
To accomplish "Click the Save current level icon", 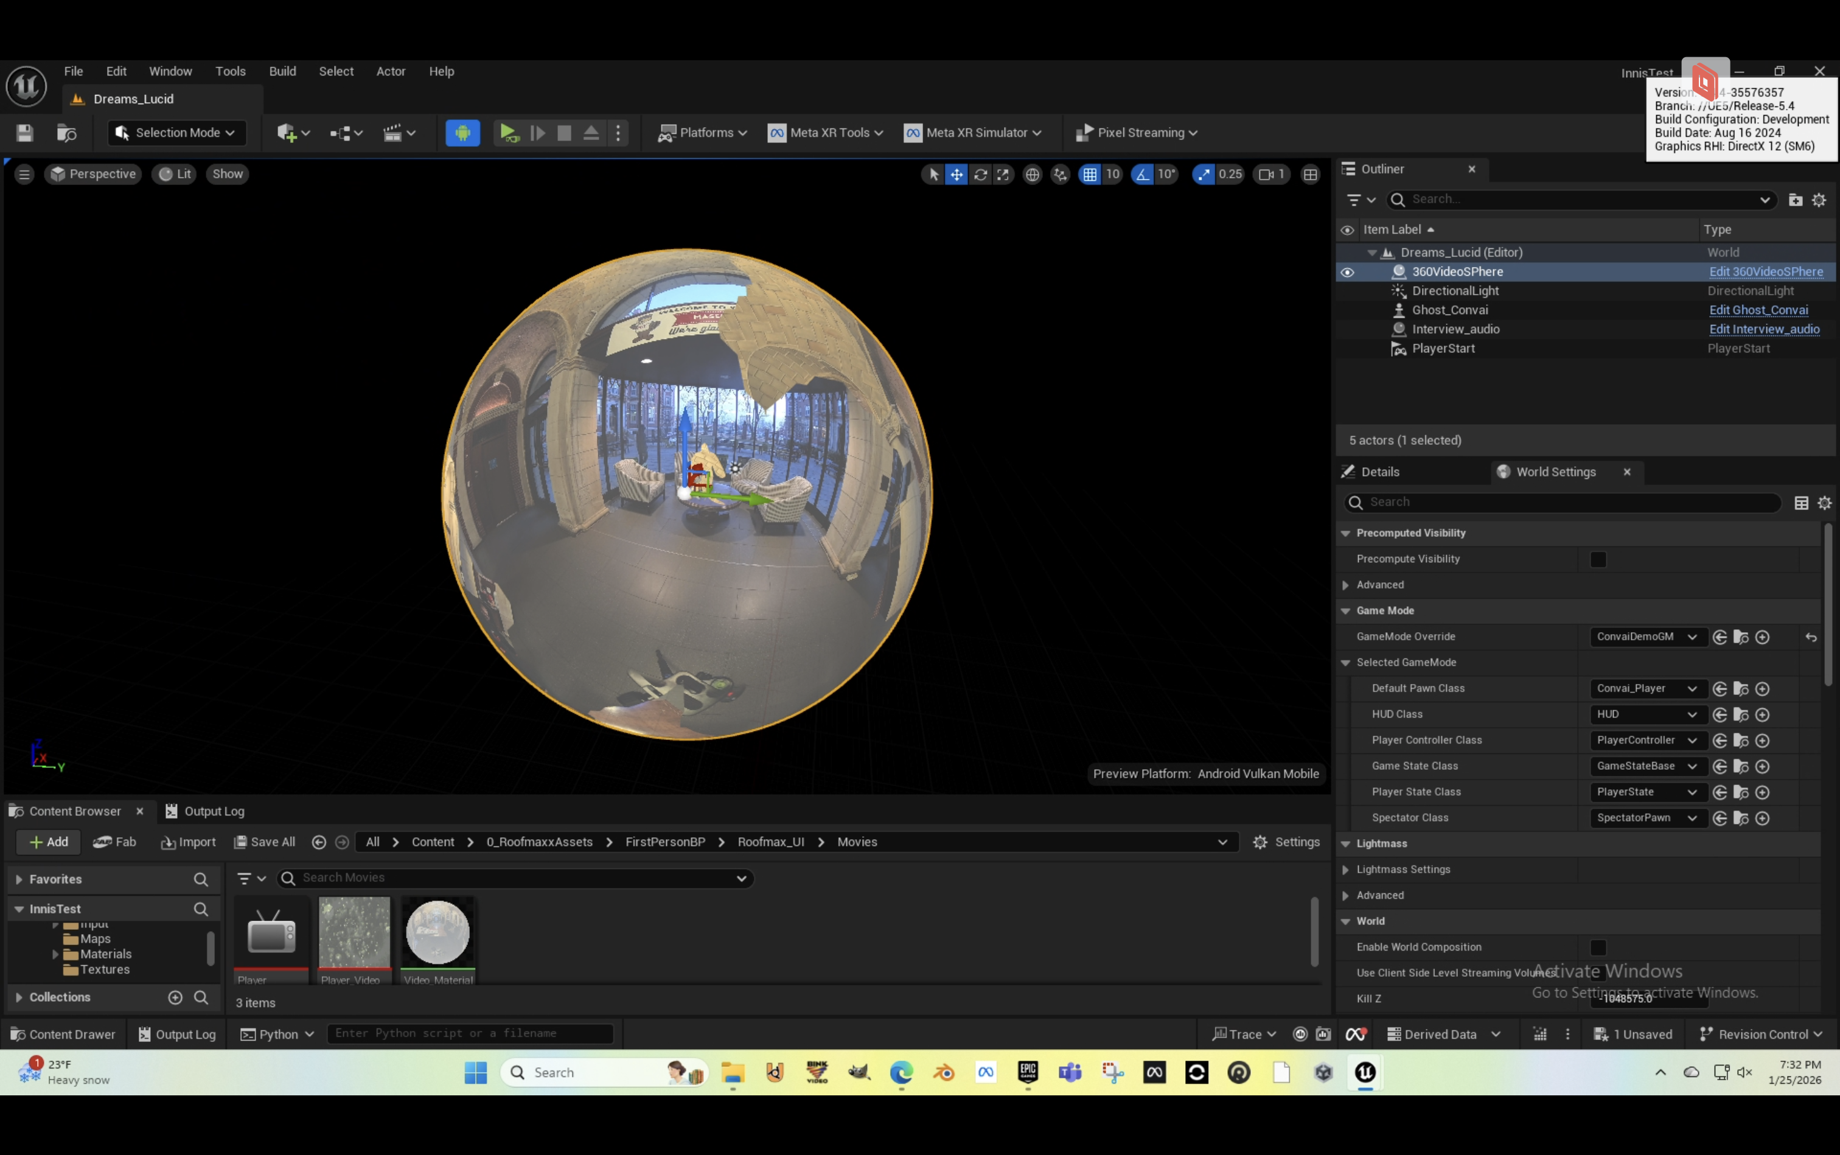I will coord(24,133).
